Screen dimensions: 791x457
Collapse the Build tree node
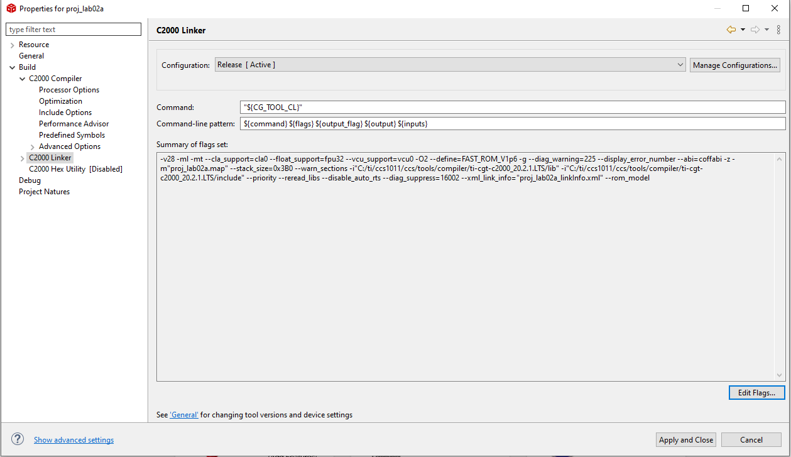pos(13,67)
